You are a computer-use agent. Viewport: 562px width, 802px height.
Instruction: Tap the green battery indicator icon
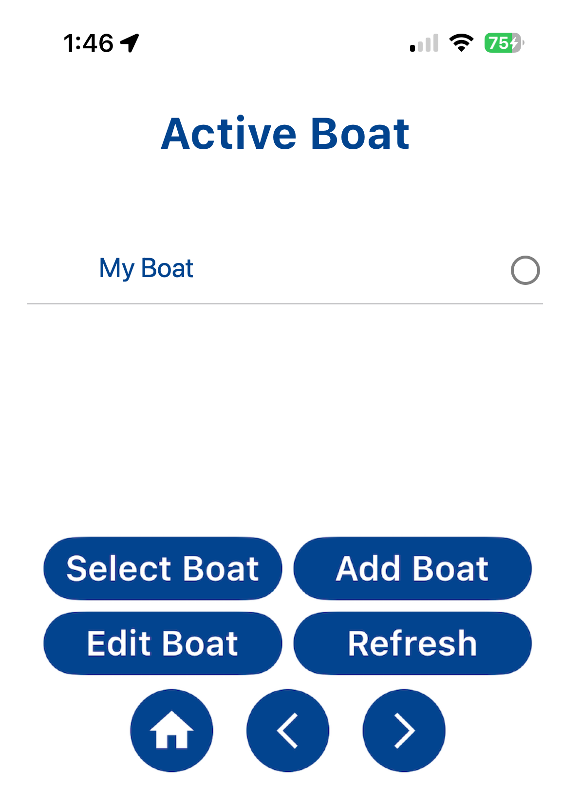[503, 43]
